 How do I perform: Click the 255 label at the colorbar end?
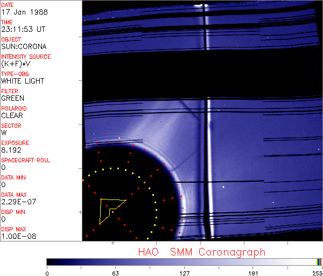[x=317, y=272]
